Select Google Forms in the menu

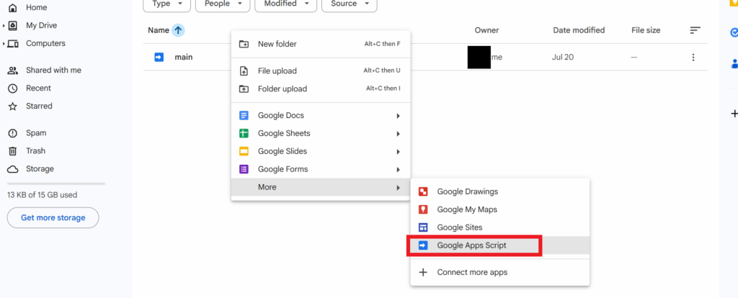pyautogui.click(x=321, y=169)
